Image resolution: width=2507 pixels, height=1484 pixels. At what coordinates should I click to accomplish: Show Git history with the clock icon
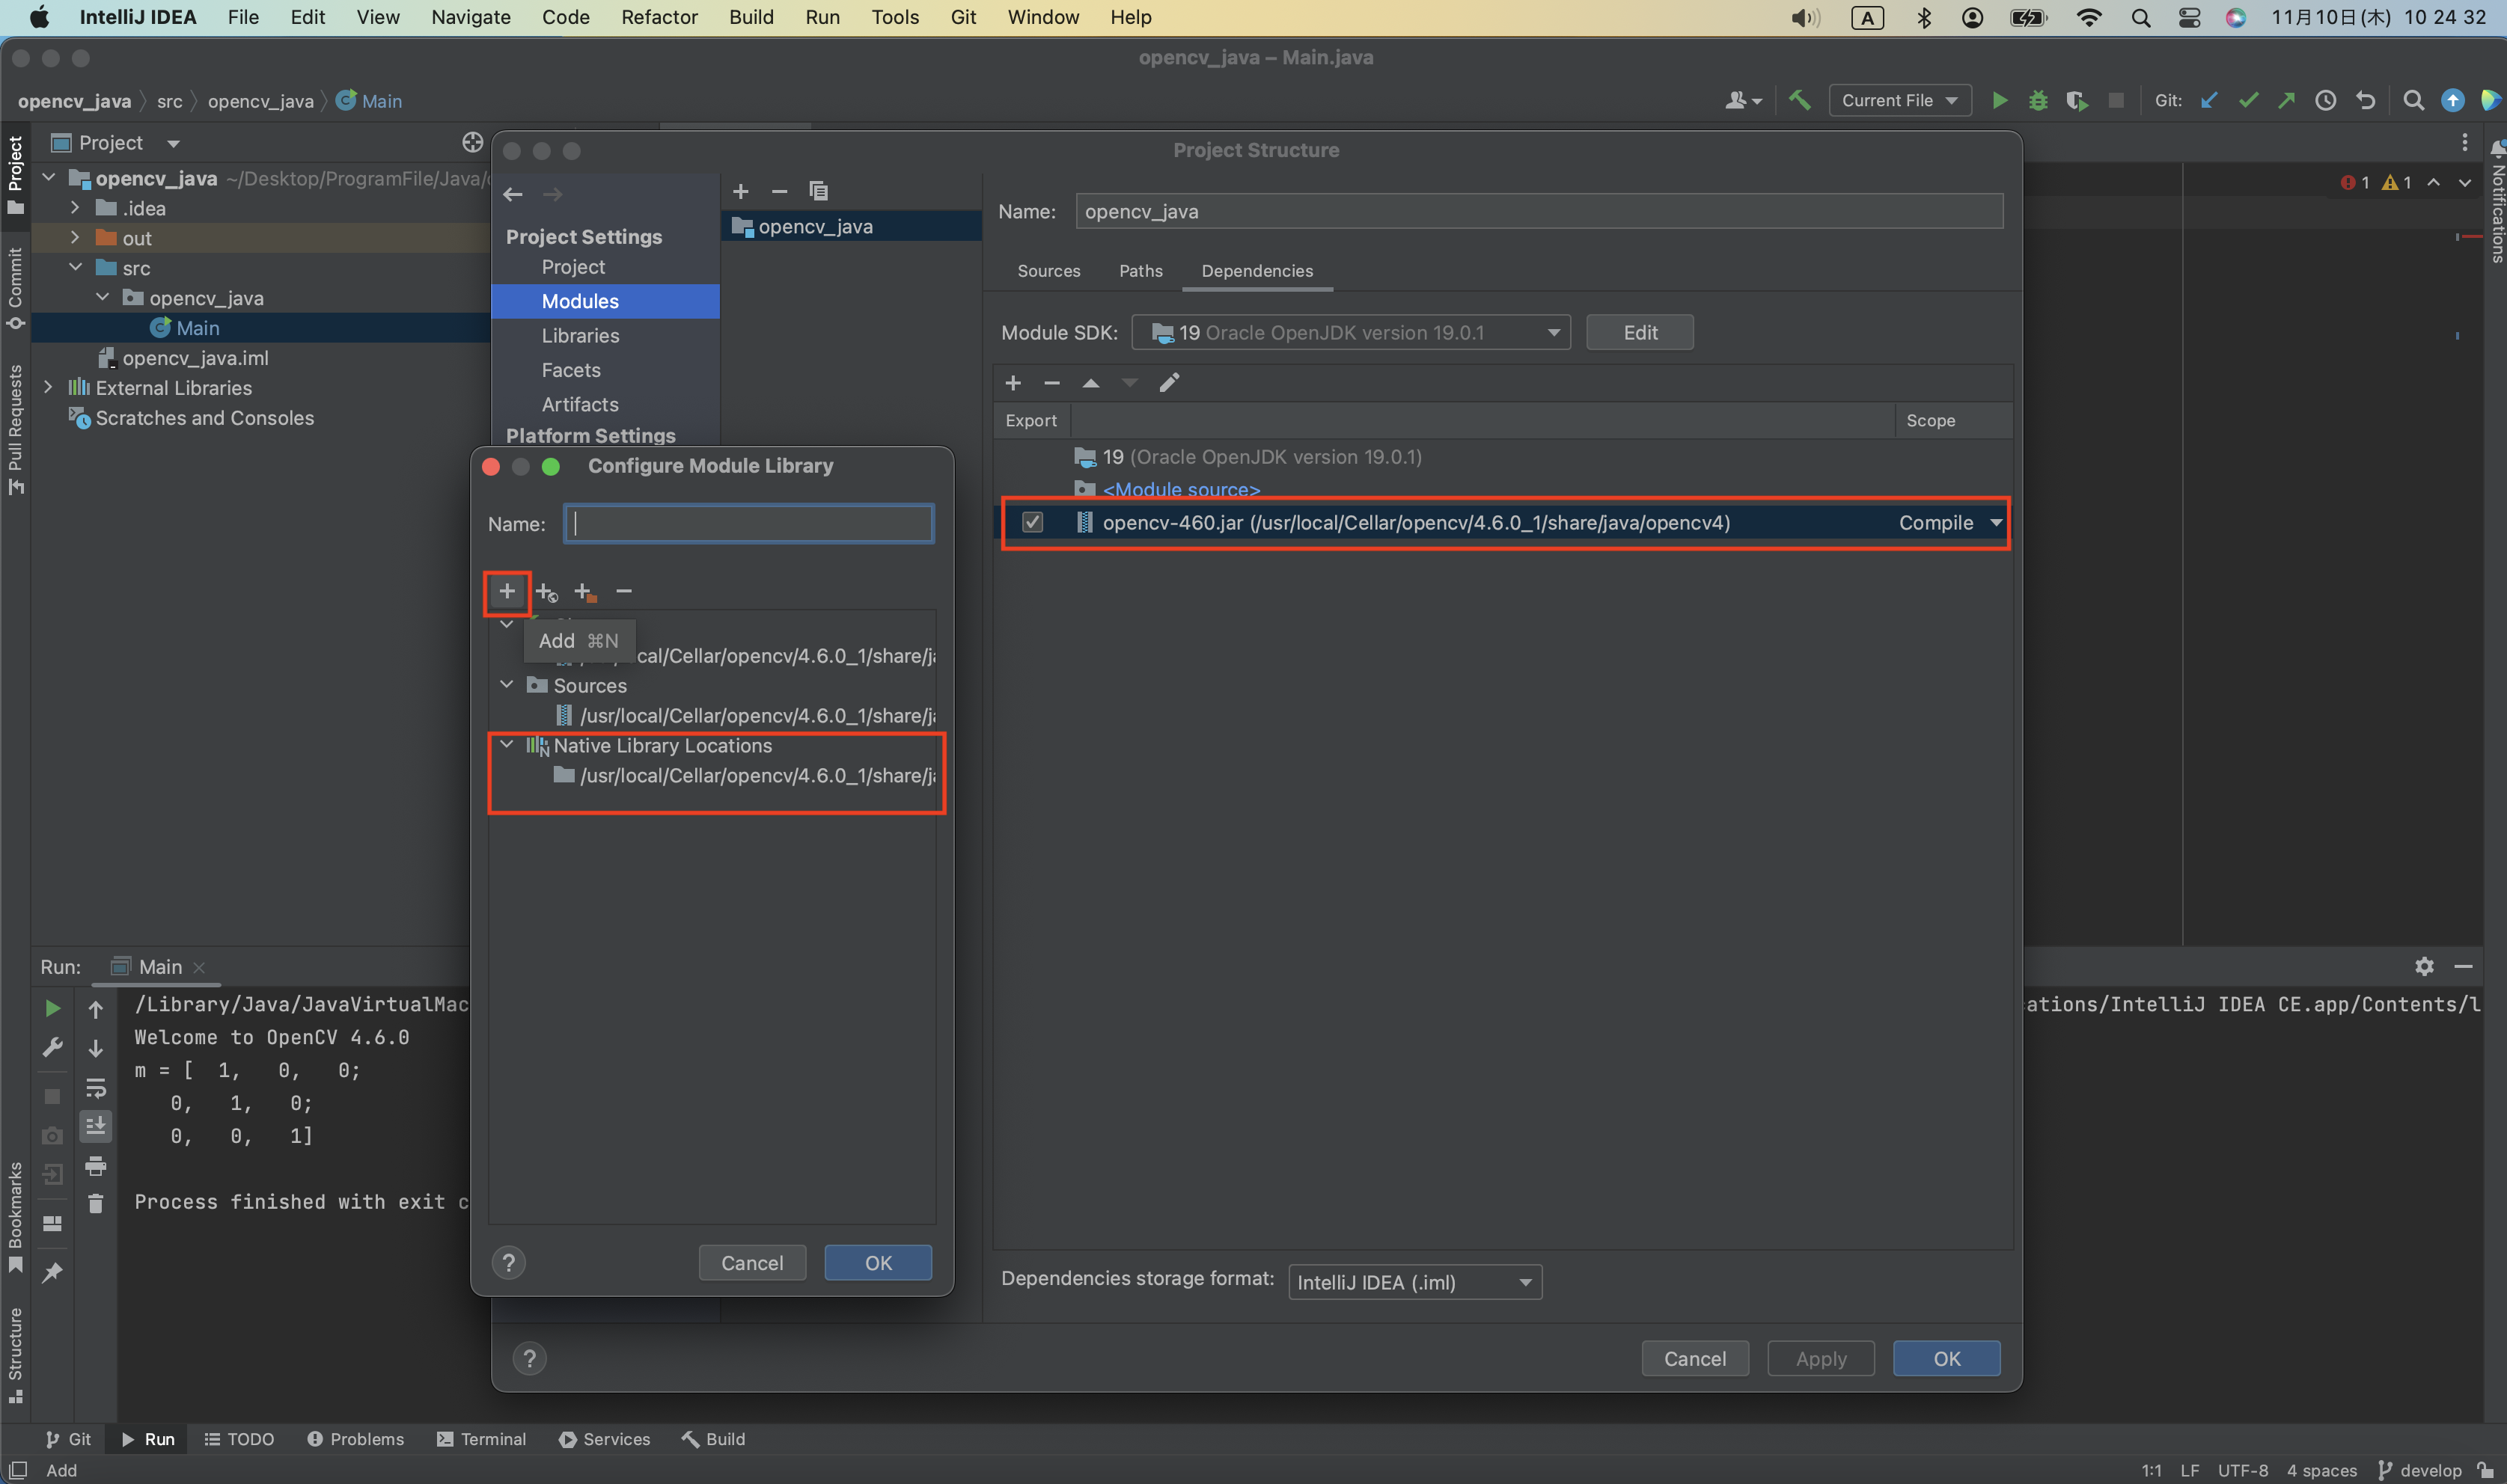pos(2325,100)
